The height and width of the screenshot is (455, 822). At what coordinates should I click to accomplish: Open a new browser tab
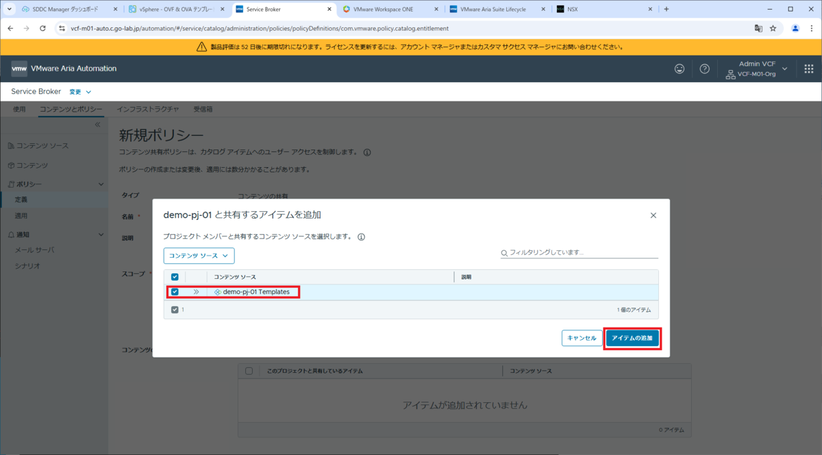coord(667,9)
